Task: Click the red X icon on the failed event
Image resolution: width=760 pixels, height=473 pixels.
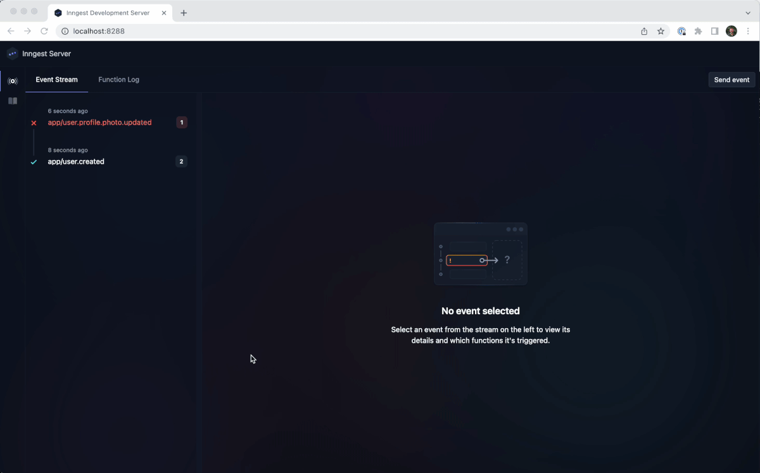Action: [x=34, y=123]
